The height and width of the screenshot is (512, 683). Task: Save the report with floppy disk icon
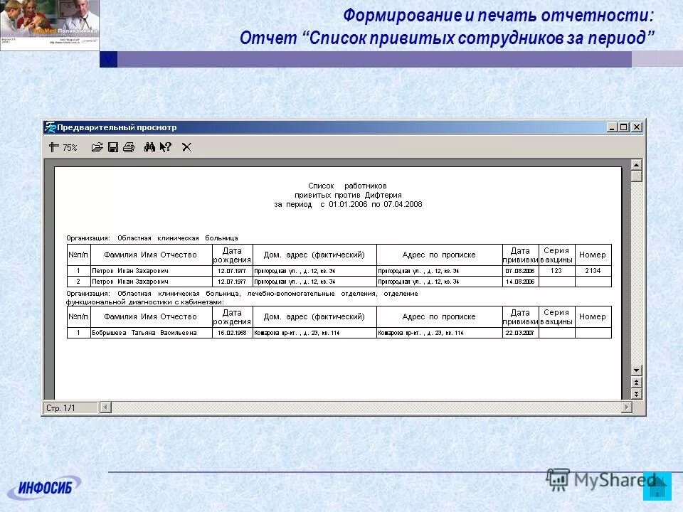[x=113, y=147]
